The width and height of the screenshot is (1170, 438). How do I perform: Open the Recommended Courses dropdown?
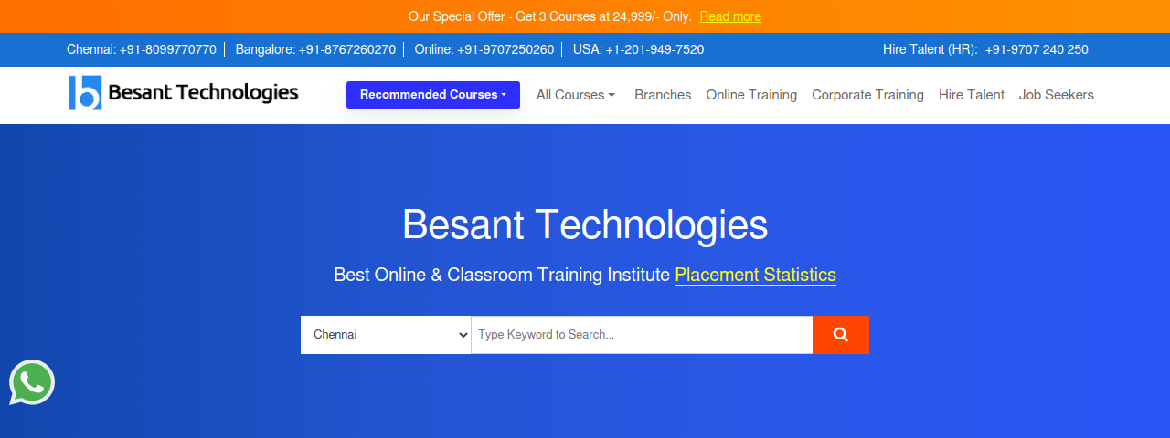433,95
